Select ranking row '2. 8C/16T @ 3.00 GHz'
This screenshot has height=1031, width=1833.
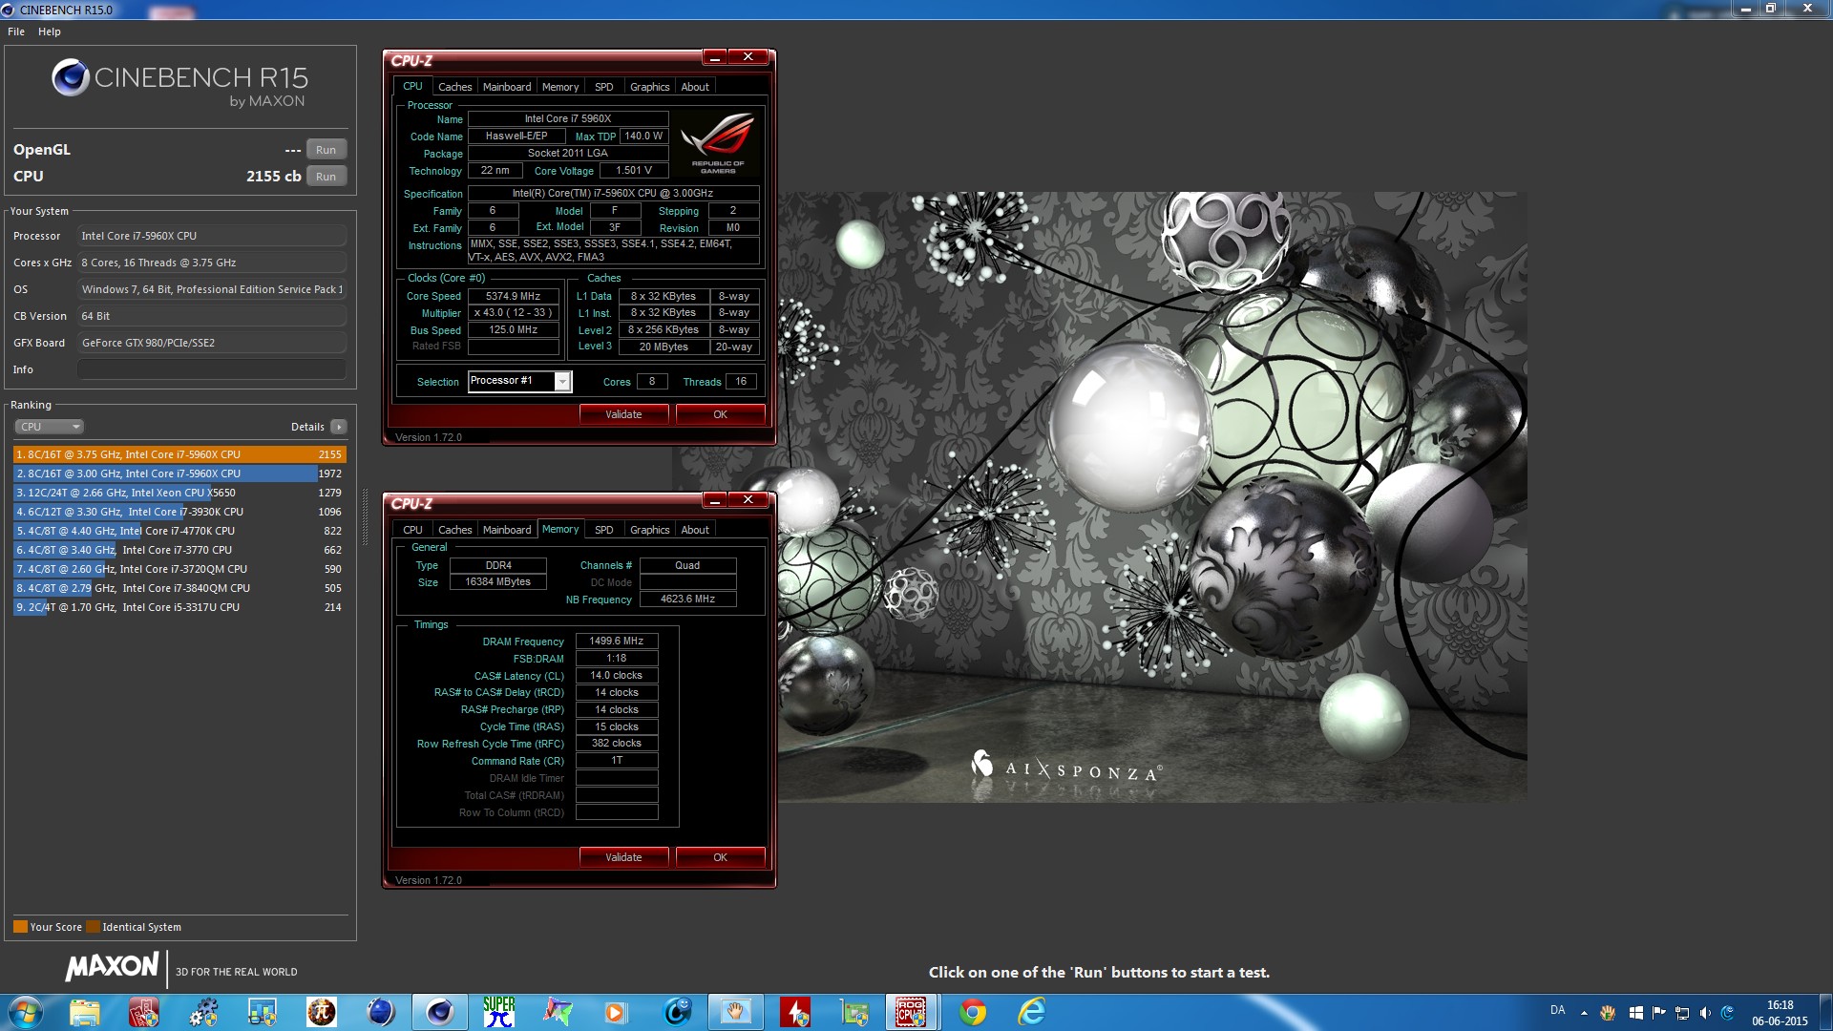point(179,473)
